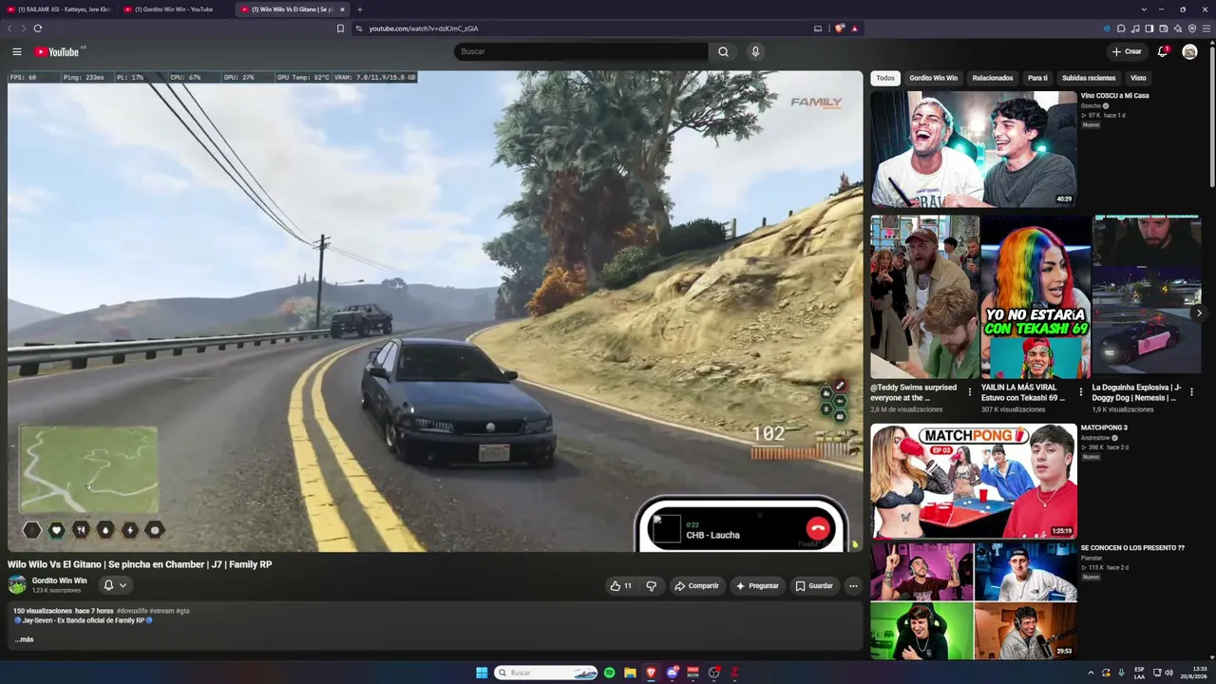Like the video with thumbs up

tap(620, 586)
